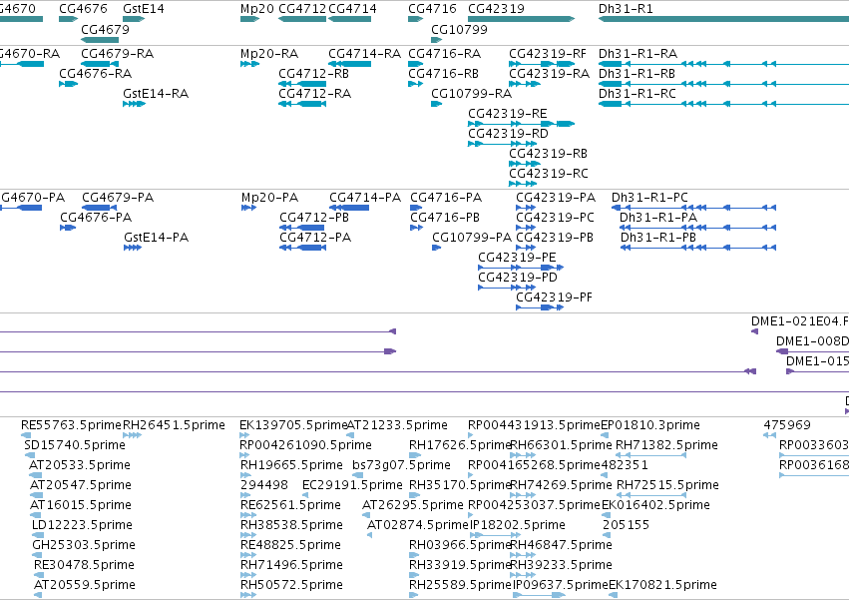
Task: Select EST RH71382.5prime
Action: [x=651, y=455]
